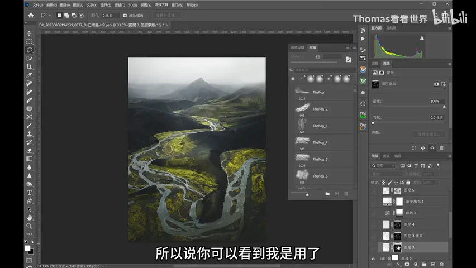
Task: Collapse Brushes panel with double arrows
Action: pos(348,47)
